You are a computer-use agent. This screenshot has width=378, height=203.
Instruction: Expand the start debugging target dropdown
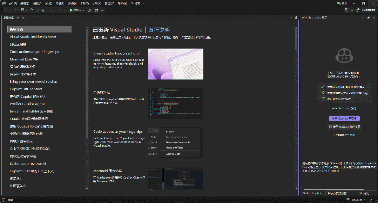[83, 10]
